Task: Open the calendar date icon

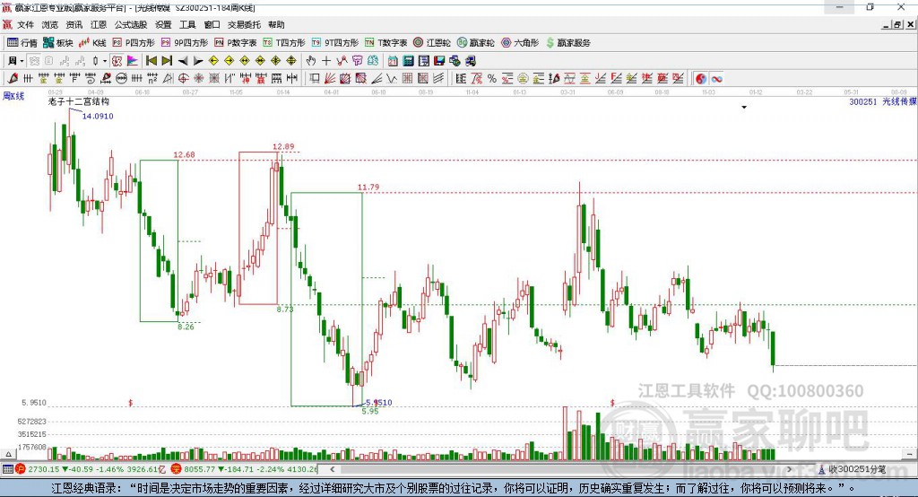Action: 393,61
